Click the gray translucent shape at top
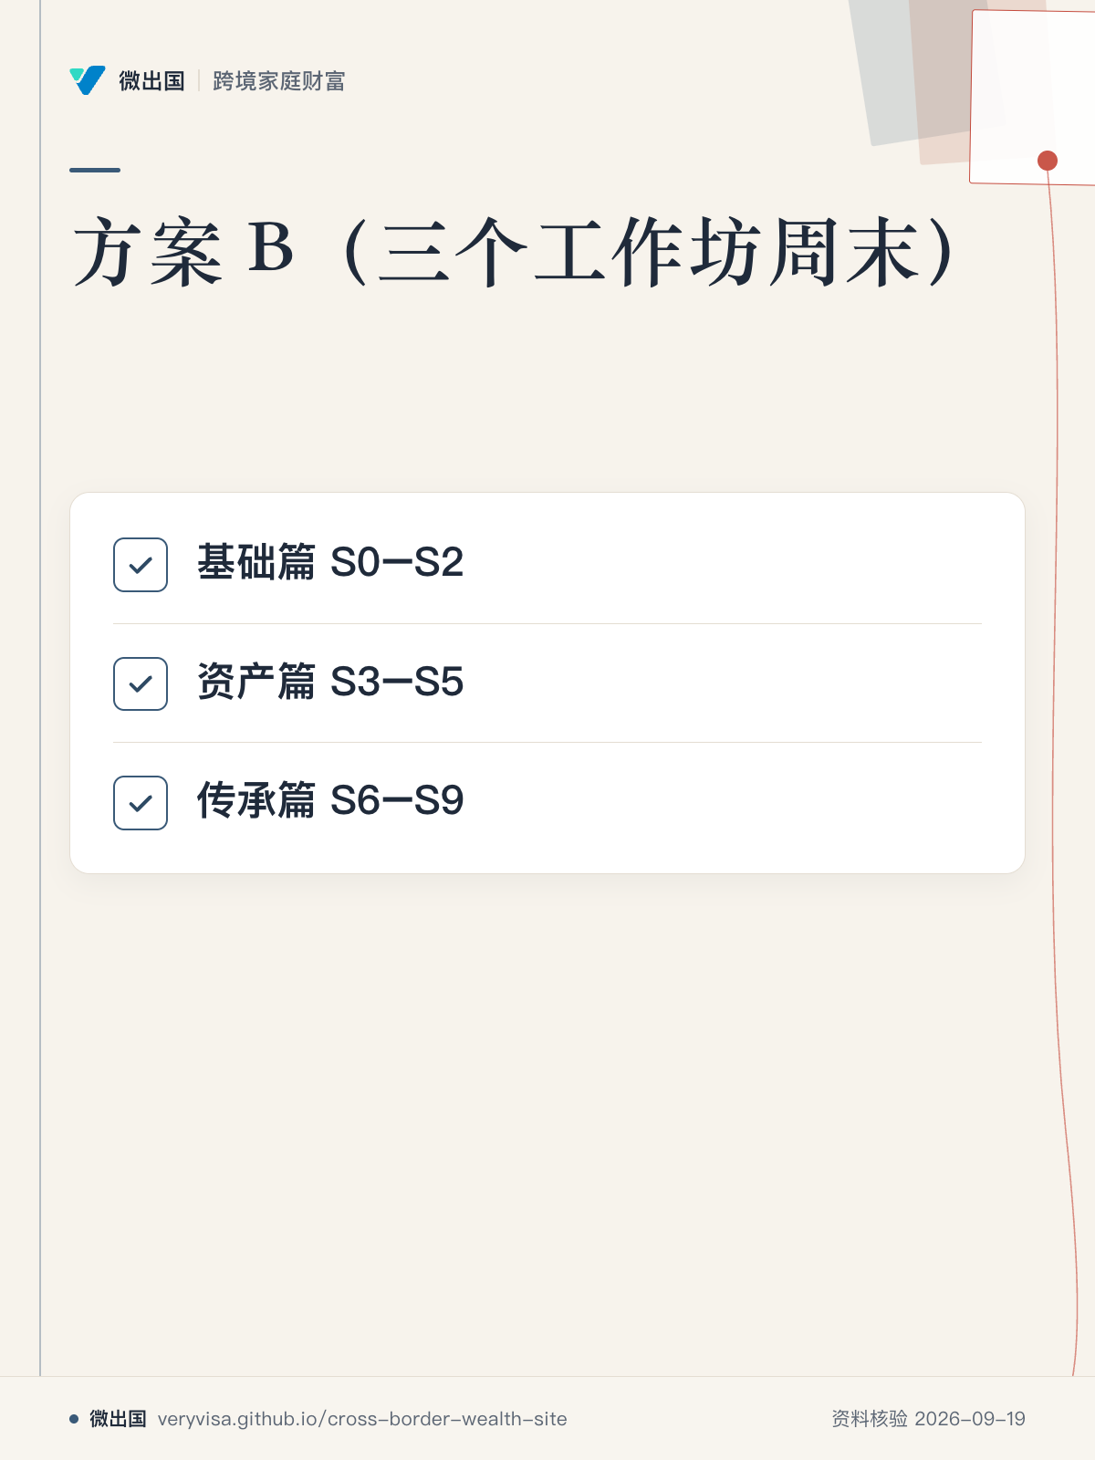This screenshot has width=1095, height=1460. click(881, 73)
